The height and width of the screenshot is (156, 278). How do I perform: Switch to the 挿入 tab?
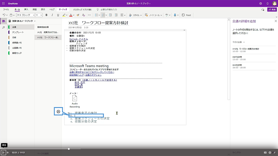(26, 9)
